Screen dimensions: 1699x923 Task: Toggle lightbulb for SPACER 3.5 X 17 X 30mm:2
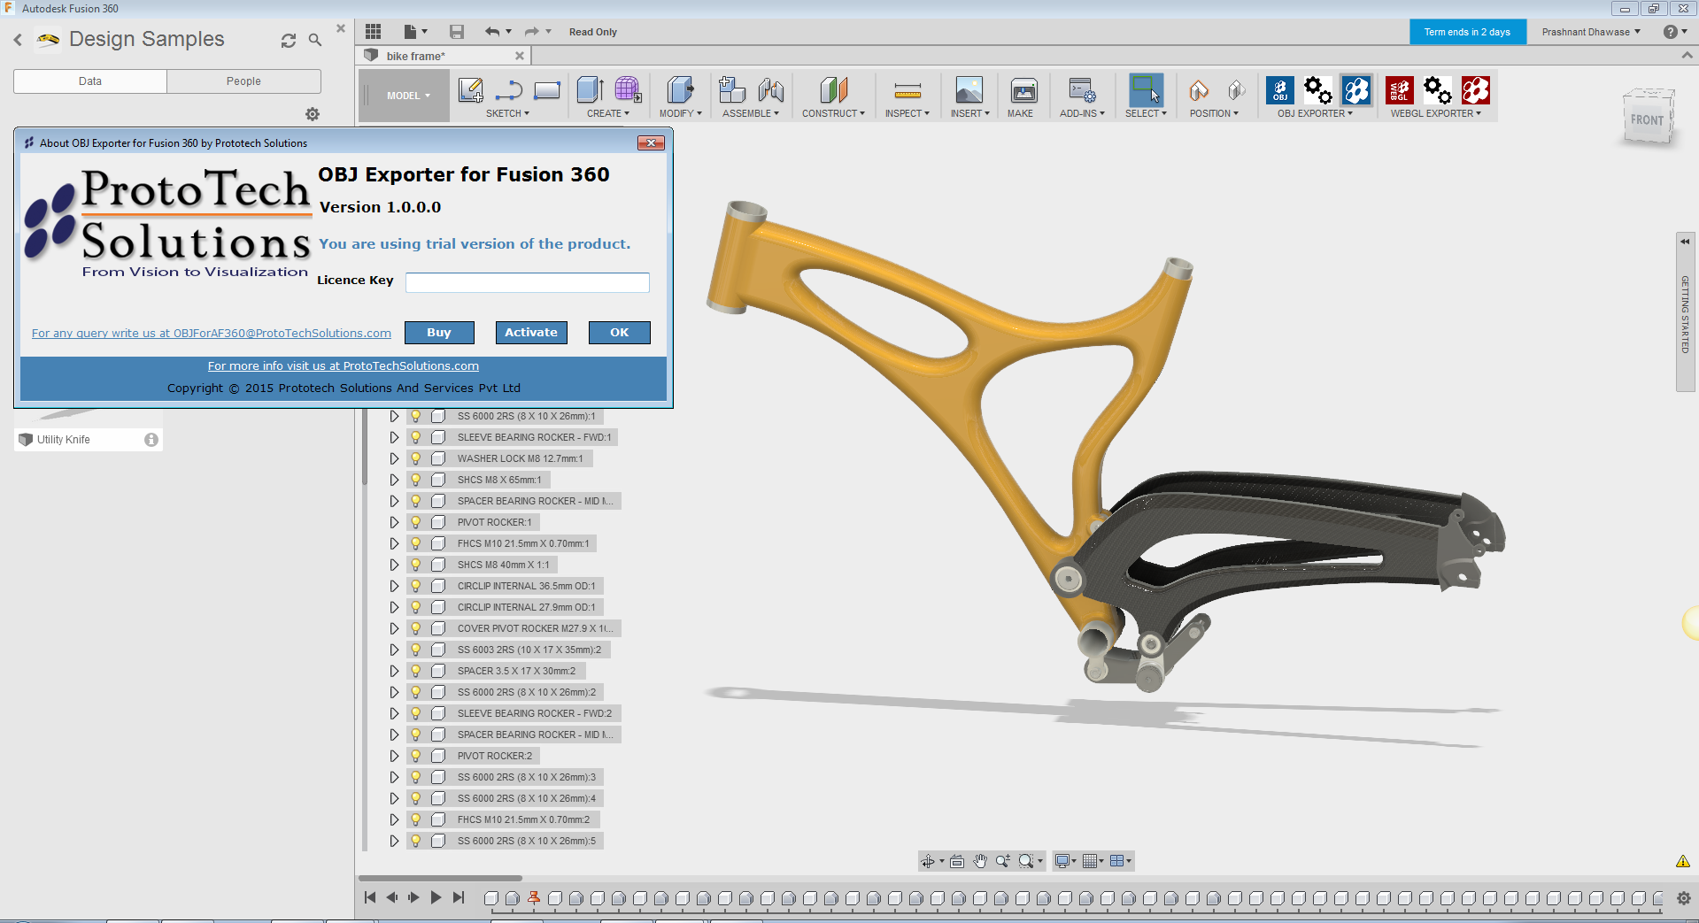415,671
